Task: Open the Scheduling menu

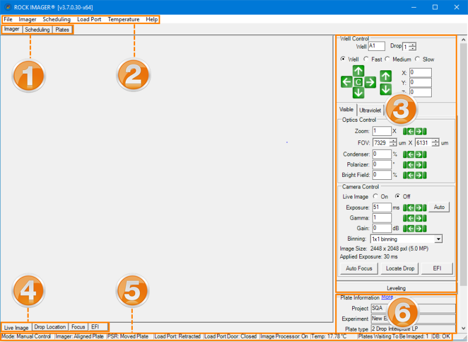Action: point(57,19)
